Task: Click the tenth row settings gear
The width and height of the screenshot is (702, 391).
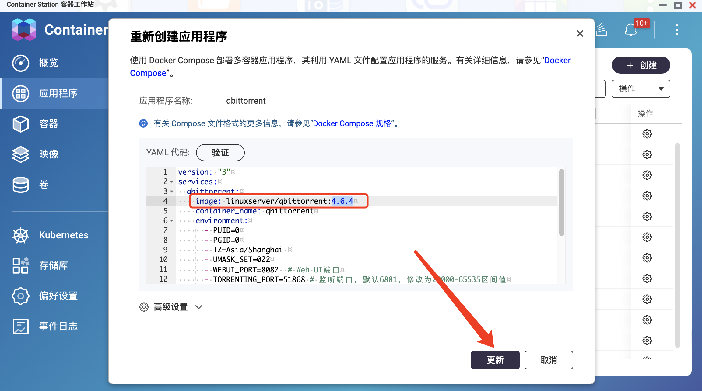Action: pyautogui.click(x=647, y=320)
